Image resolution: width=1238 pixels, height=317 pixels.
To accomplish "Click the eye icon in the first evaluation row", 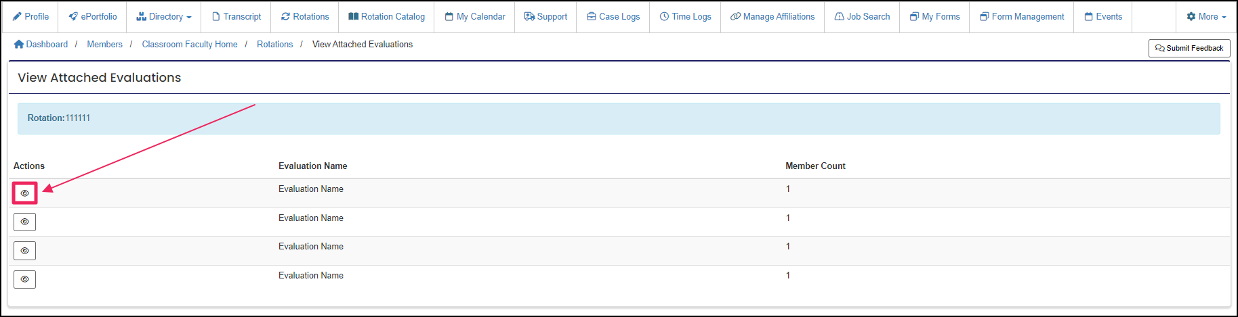I will pos(24,193).
